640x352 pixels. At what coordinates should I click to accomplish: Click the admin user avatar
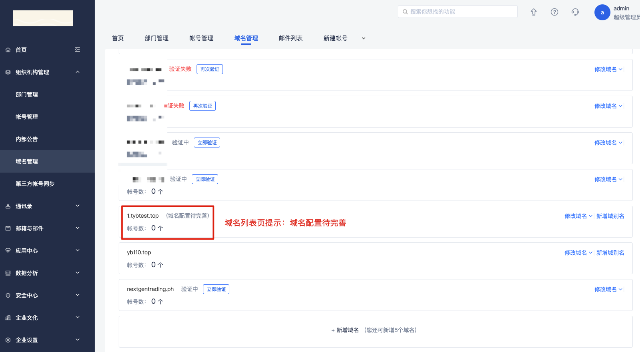coord(602,12)
